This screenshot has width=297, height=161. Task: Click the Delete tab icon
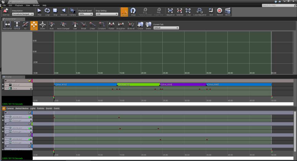click(148, 26)
